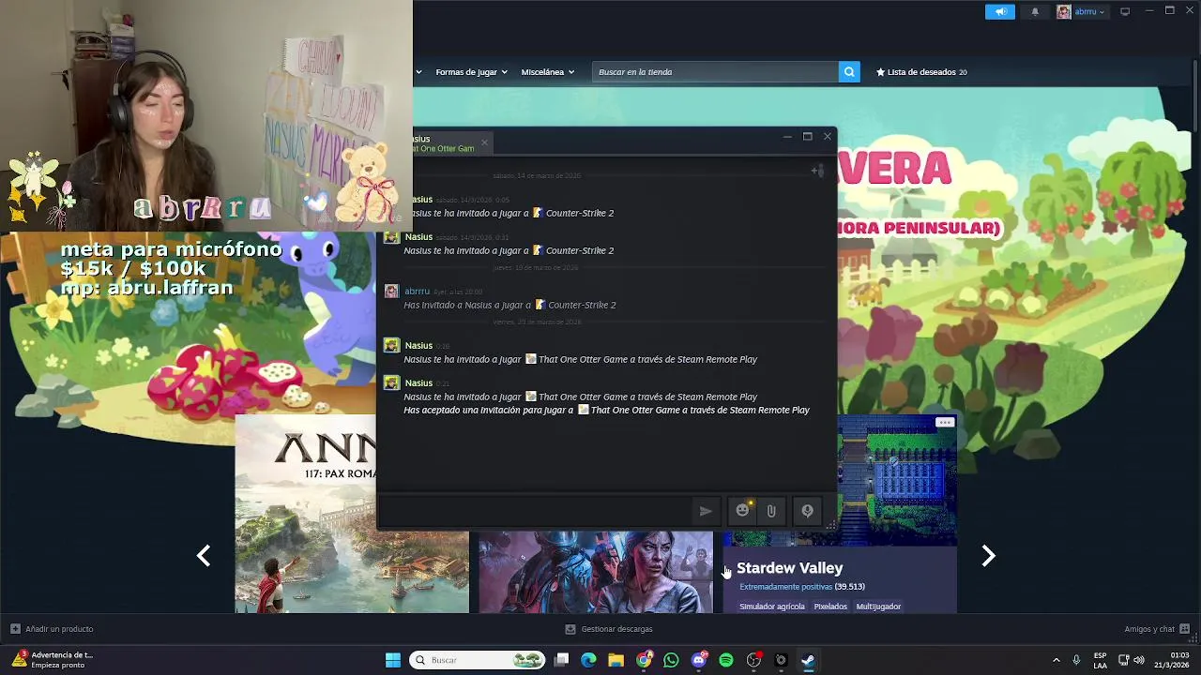This screenshot has width=1201, height=675.
Task: Open Spotify from taskbar
Action: pos(726,660)
